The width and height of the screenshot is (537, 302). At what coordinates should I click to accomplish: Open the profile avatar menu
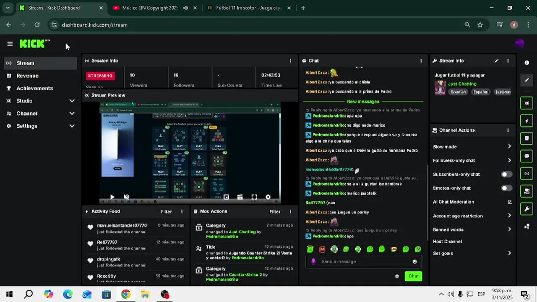point(519,44)
